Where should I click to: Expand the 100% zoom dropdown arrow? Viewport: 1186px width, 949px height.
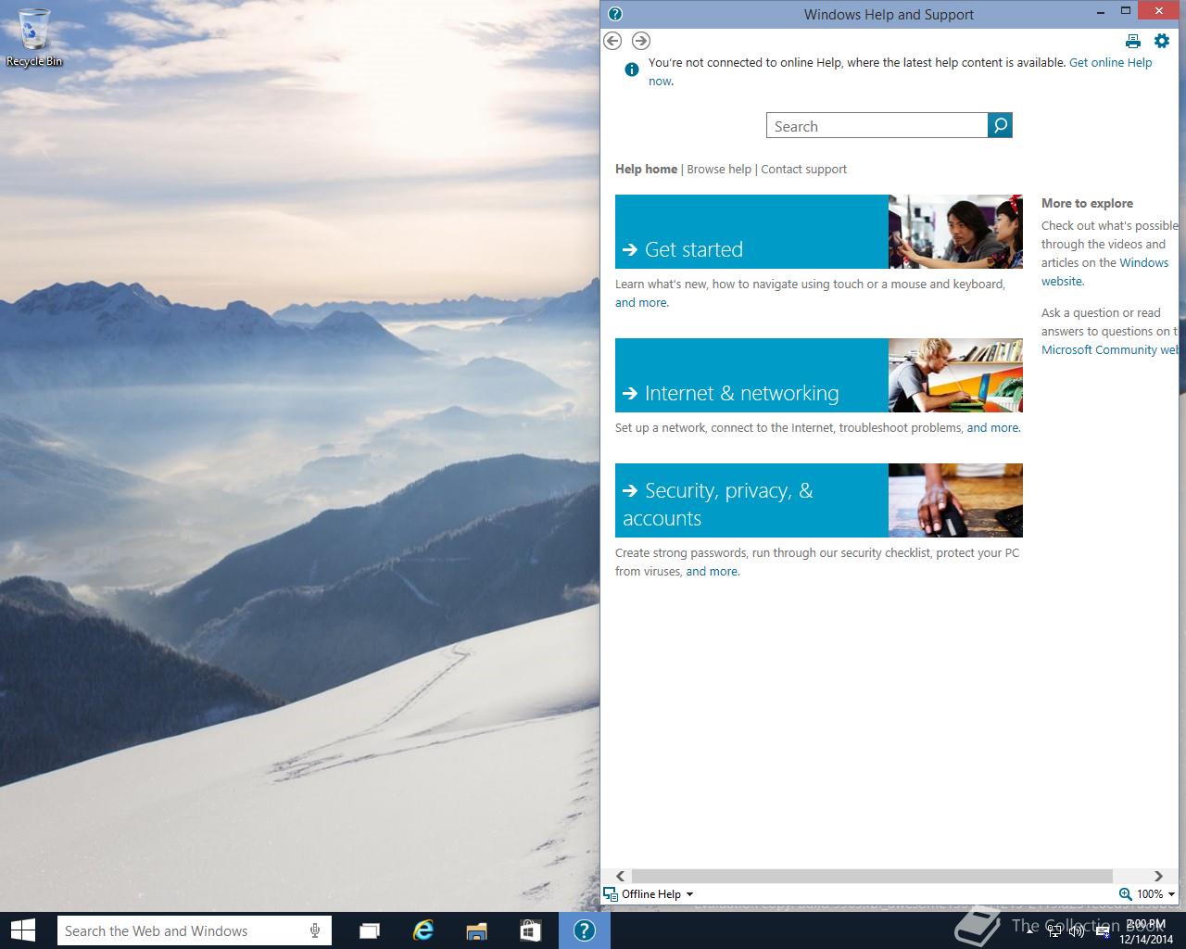click(x=1172, y=894)
